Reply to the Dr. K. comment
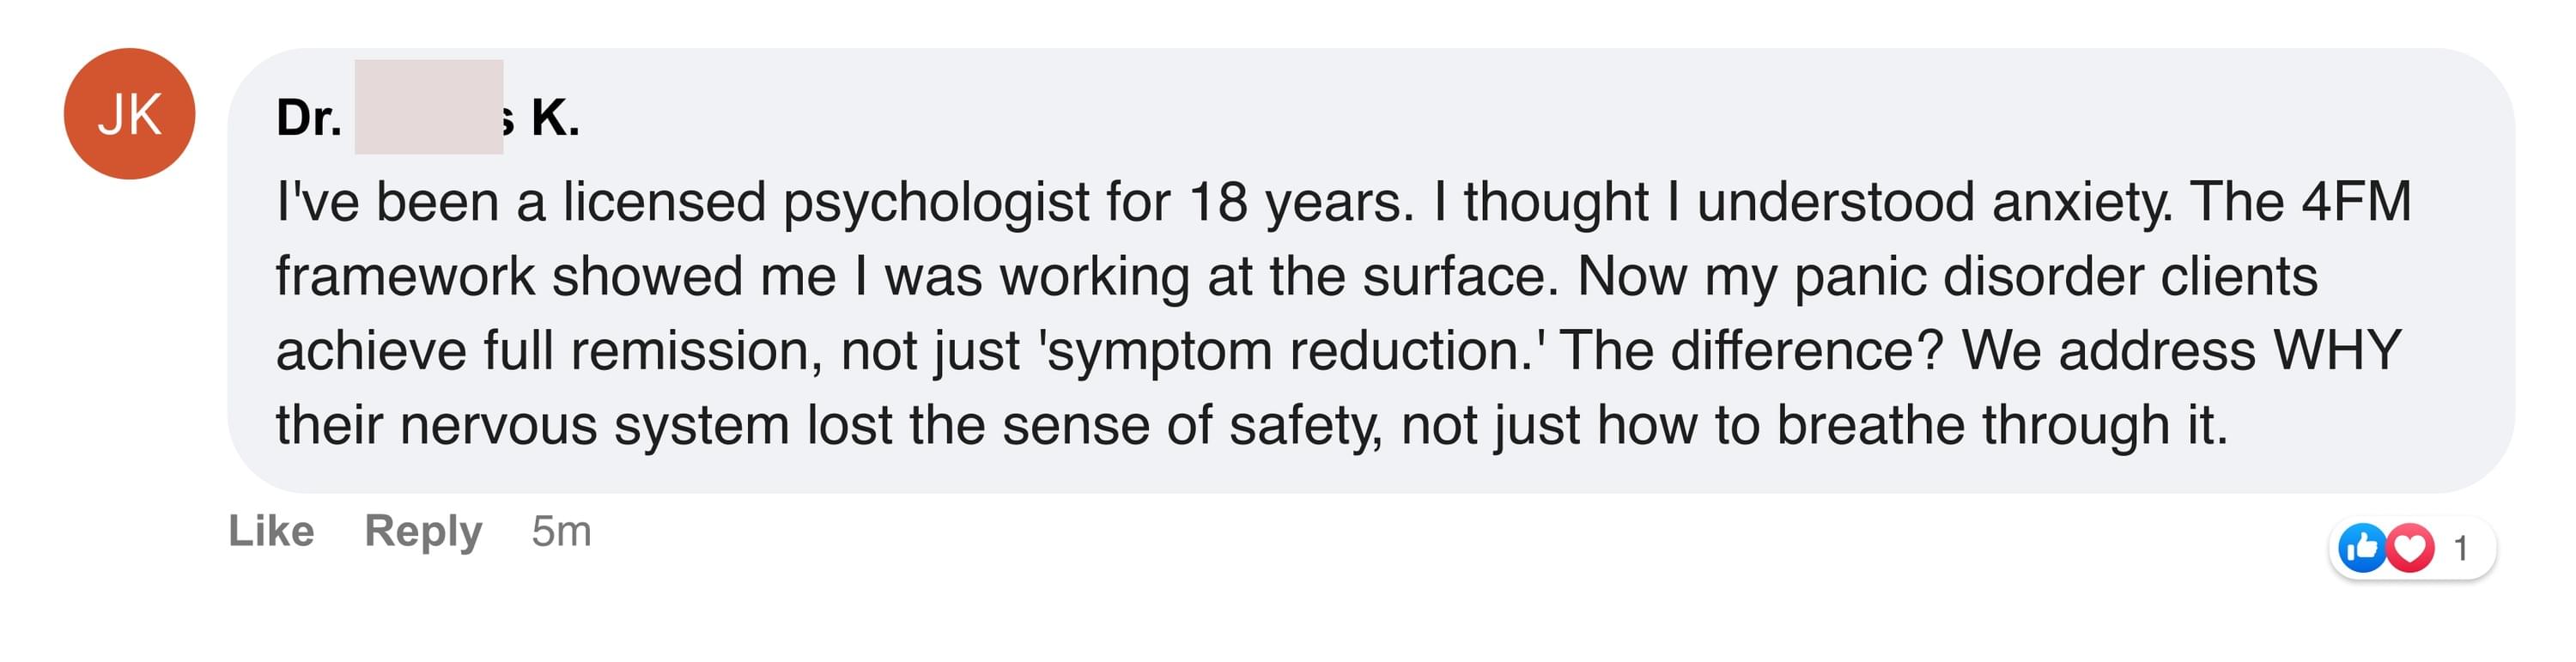The image size is (2576, 662). 423,531
